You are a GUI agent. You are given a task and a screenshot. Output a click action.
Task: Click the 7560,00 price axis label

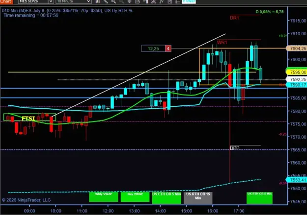(298, 163)
